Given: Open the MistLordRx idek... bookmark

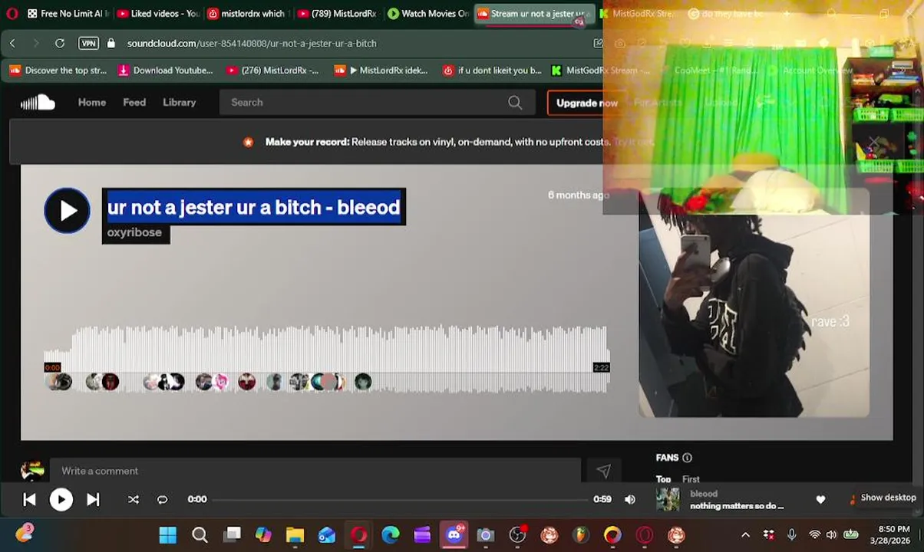Looking at the screenshot, I should (381, 71).
